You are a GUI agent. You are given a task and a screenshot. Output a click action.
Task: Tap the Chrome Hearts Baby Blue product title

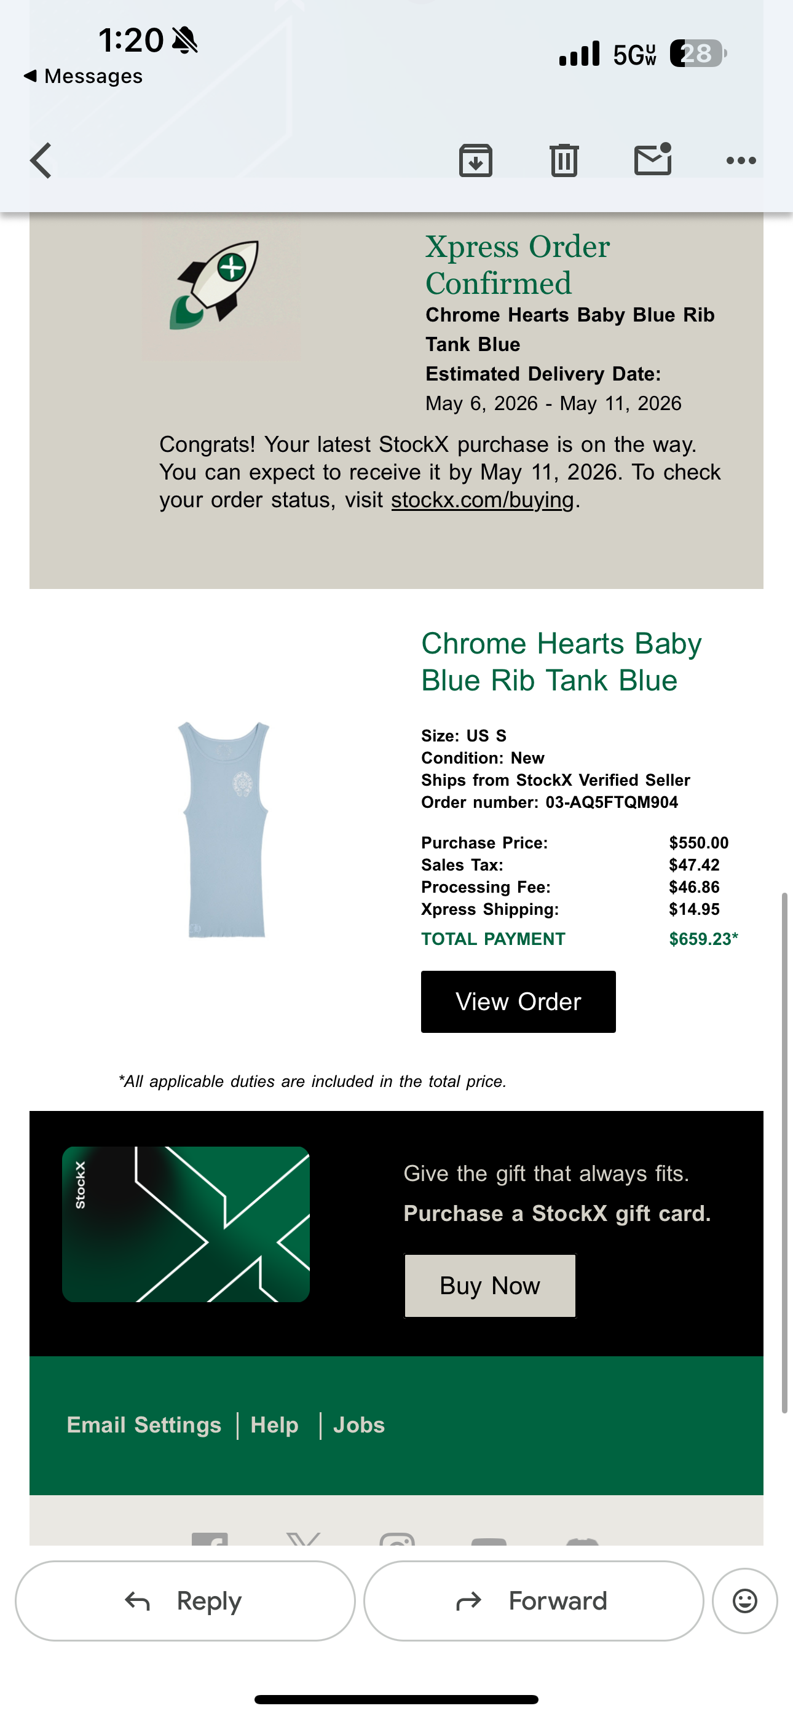coord(561,662)
